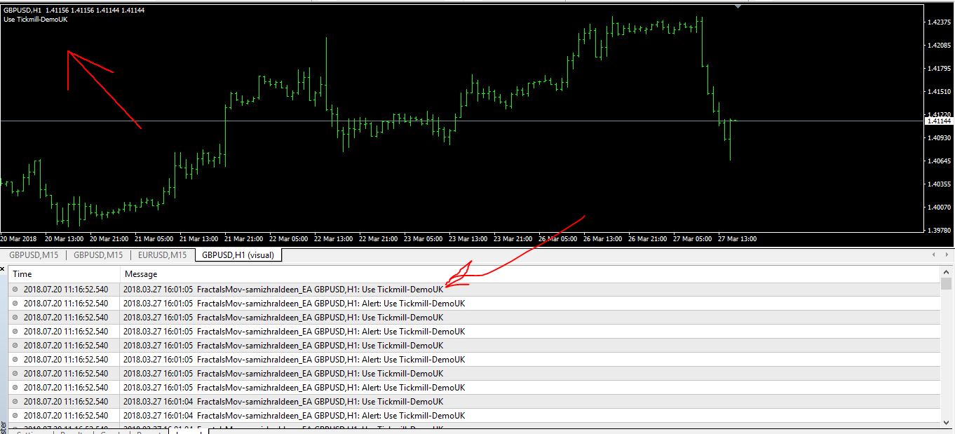955x434 pixels.
Task: Click the '27 Mar 05:00' time label
Action: click(693, 239)
